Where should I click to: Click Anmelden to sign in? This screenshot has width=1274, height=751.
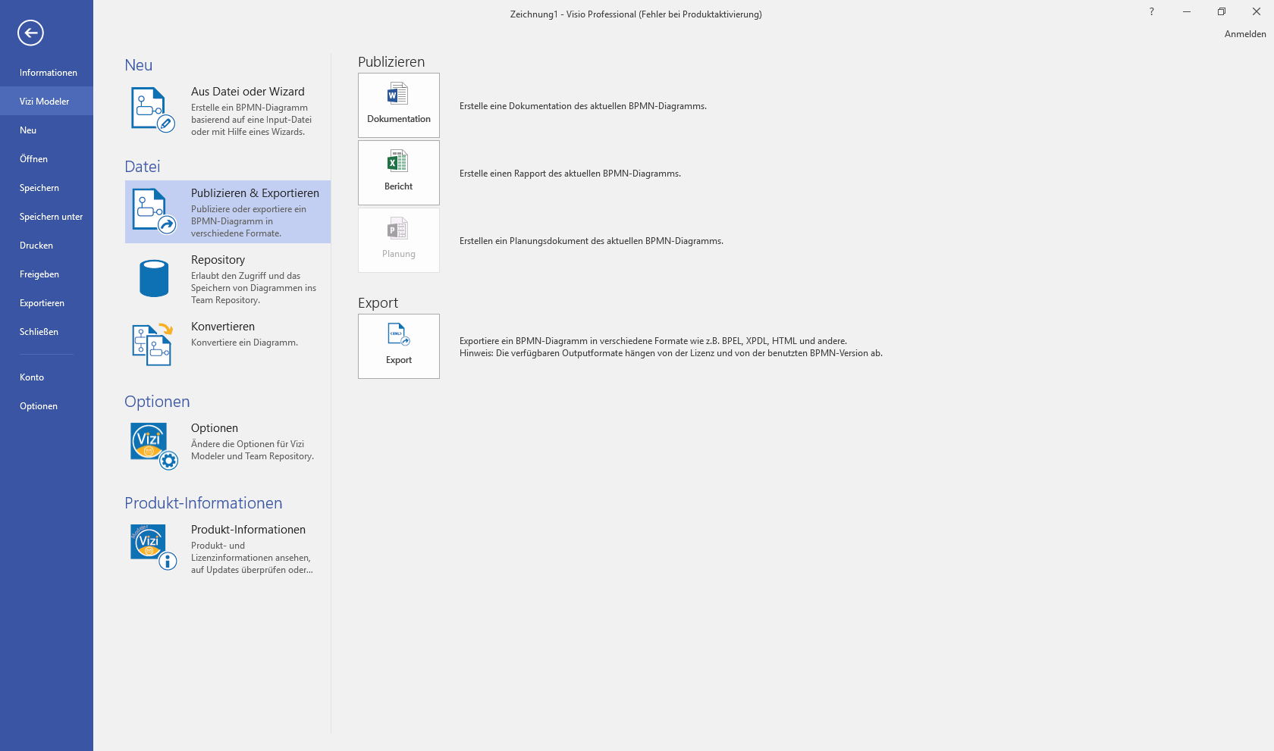pyautogui.click(x=1245, y=34)
